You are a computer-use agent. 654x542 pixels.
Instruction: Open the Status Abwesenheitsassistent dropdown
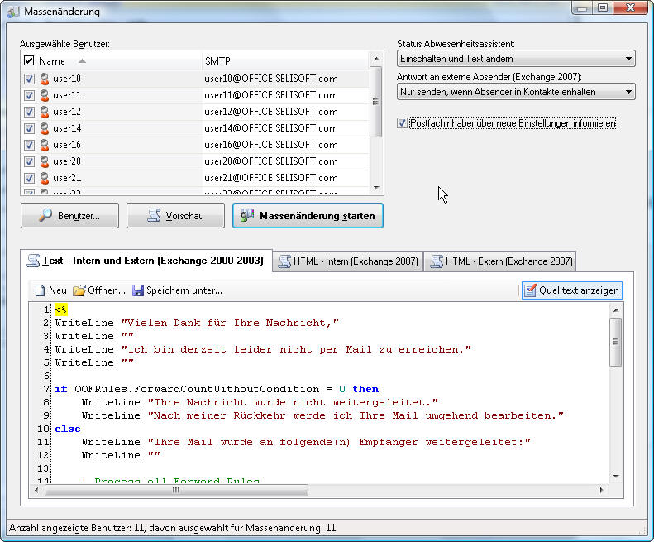(516, 59)
